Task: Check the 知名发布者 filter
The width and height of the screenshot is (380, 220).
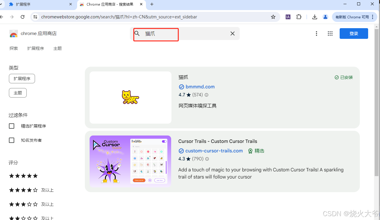Action: point(12,140)
